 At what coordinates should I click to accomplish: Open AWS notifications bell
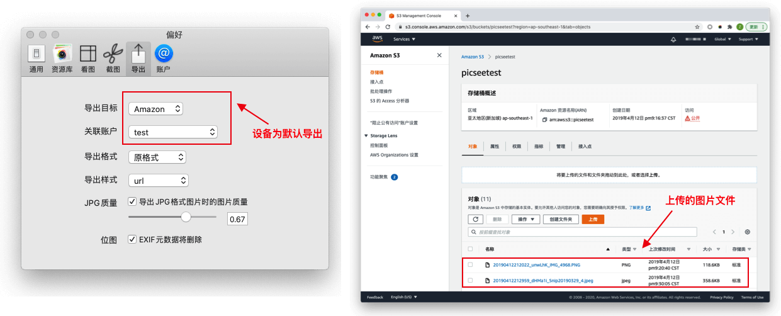coord(673,39)
